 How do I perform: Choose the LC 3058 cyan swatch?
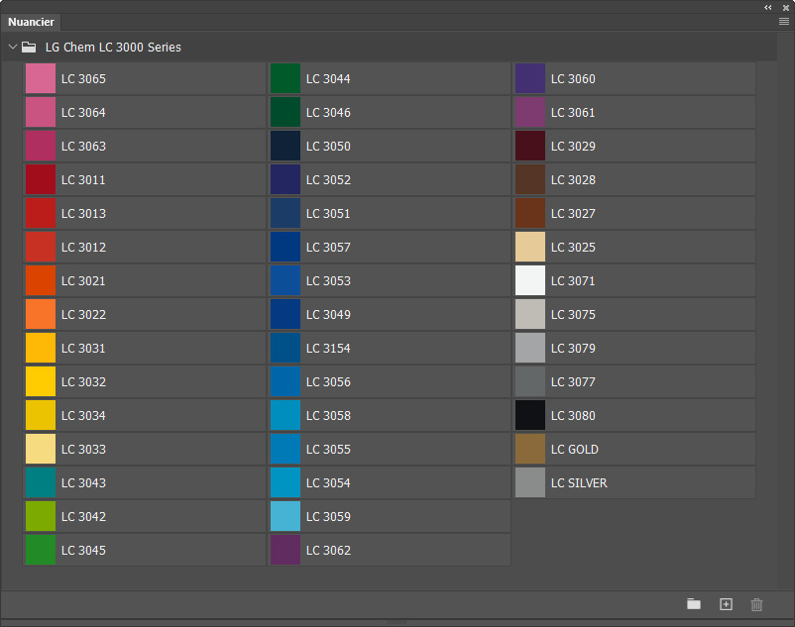285,415
